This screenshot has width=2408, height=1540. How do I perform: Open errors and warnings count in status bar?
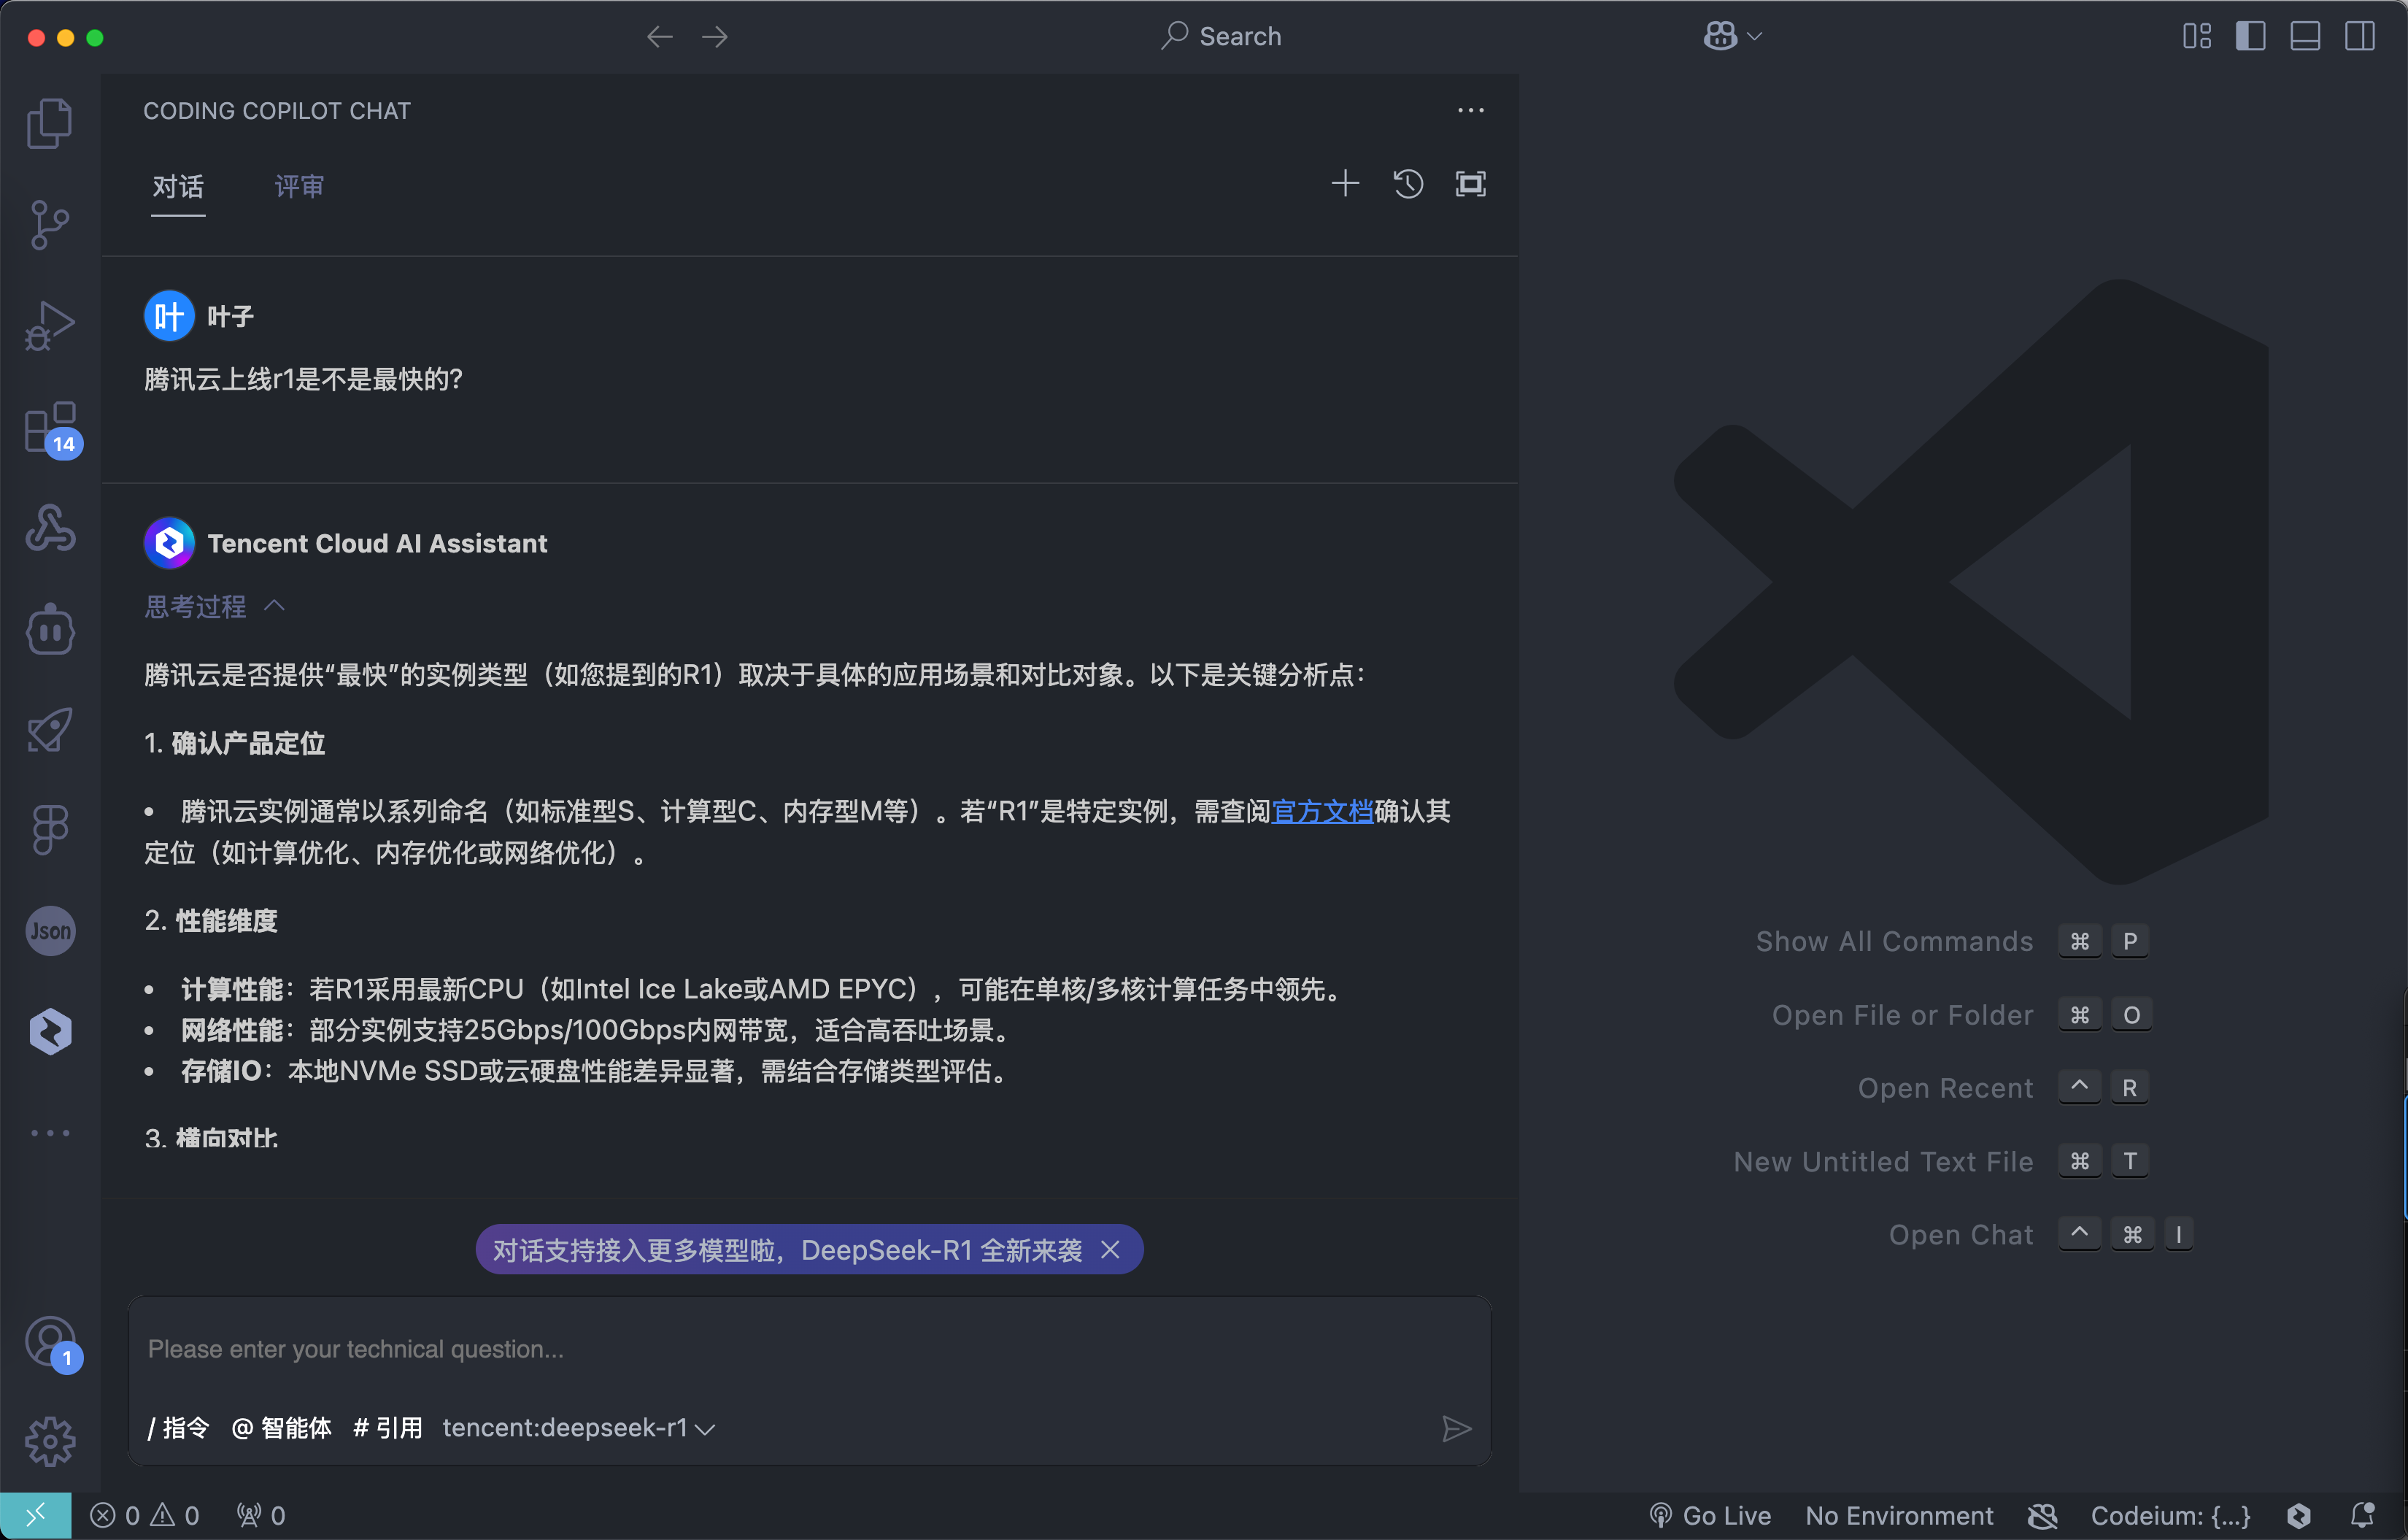click(x=145, y=1516)
